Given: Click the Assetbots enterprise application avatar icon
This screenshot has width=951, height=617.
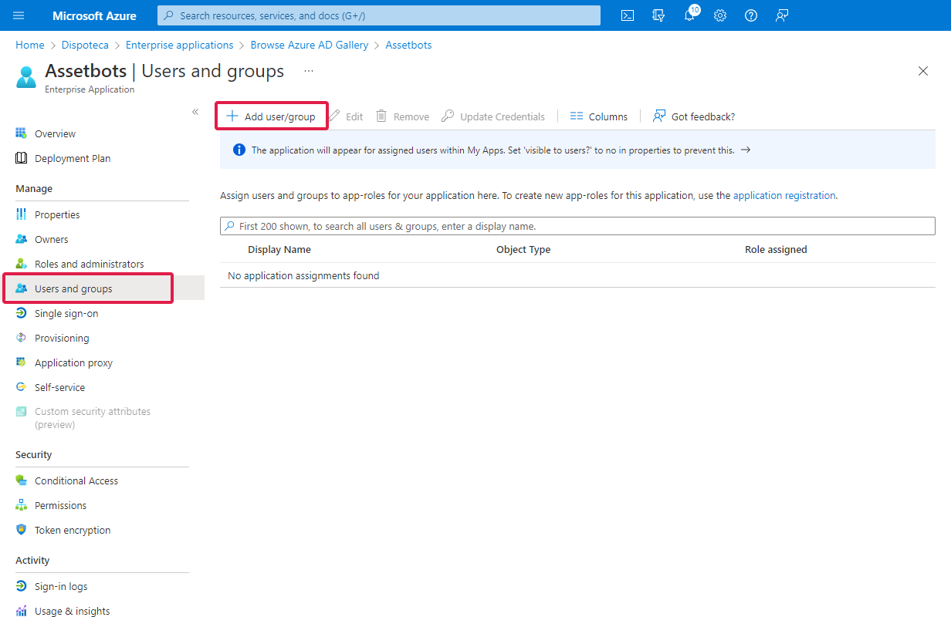Looking at the screenshot, I should pos(26,77).
